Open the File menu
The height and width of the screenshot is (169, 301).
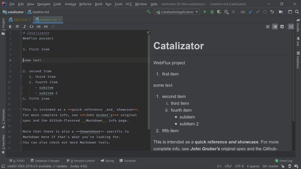12,4
